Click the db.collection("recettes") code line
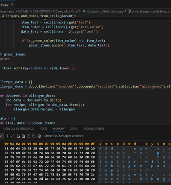Viewport: 171px width, 185px height. [x=85, y=87]
